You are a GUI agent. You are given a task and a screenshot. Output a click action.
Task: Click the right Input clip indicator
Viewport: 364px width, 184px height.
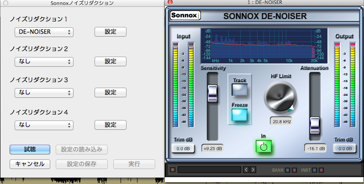[191, 44]
